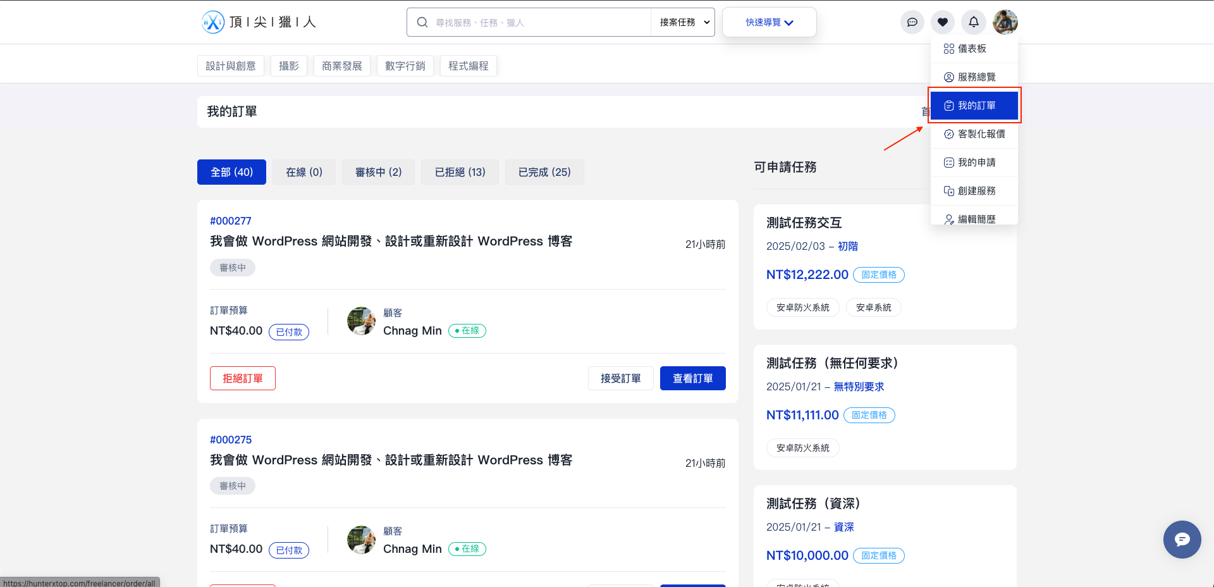1214x587 pixels.
Task: Click the search magnifier icon
Action: 422,22
